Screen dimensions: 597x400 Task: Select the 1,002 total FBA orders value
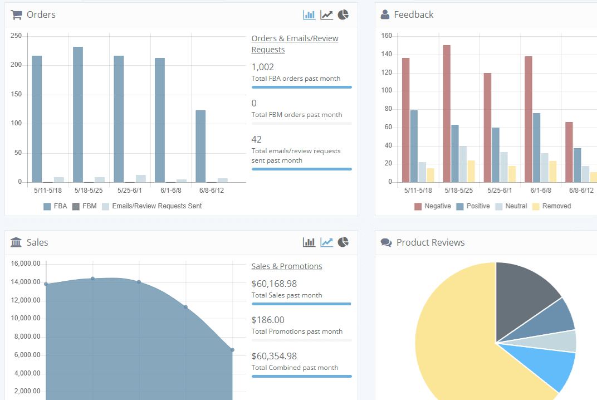click(x=263, y=67)
